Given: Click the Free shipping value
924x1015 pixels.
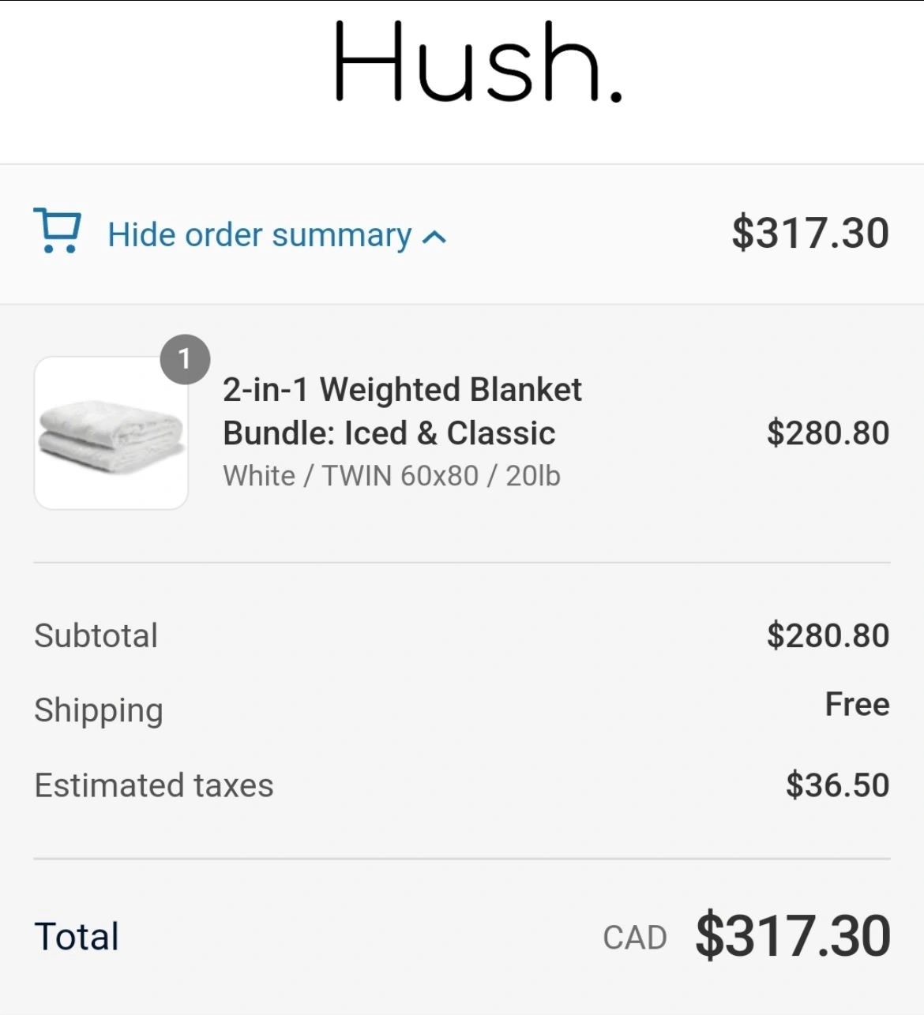Looking at the screenshot, I should 857,704.
